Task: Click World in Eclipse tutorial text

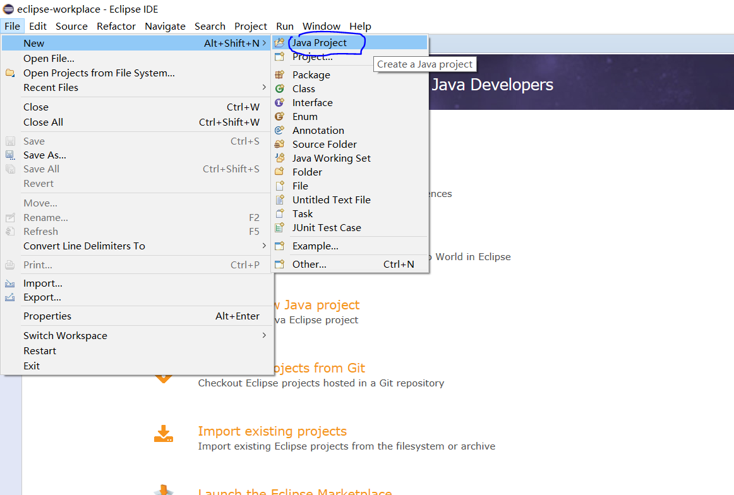Action: tap(472, 257)
